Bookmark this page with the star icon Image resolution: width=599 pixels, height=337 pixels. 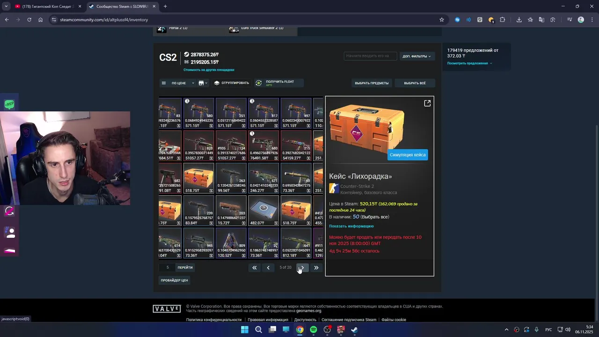(442, 20)
